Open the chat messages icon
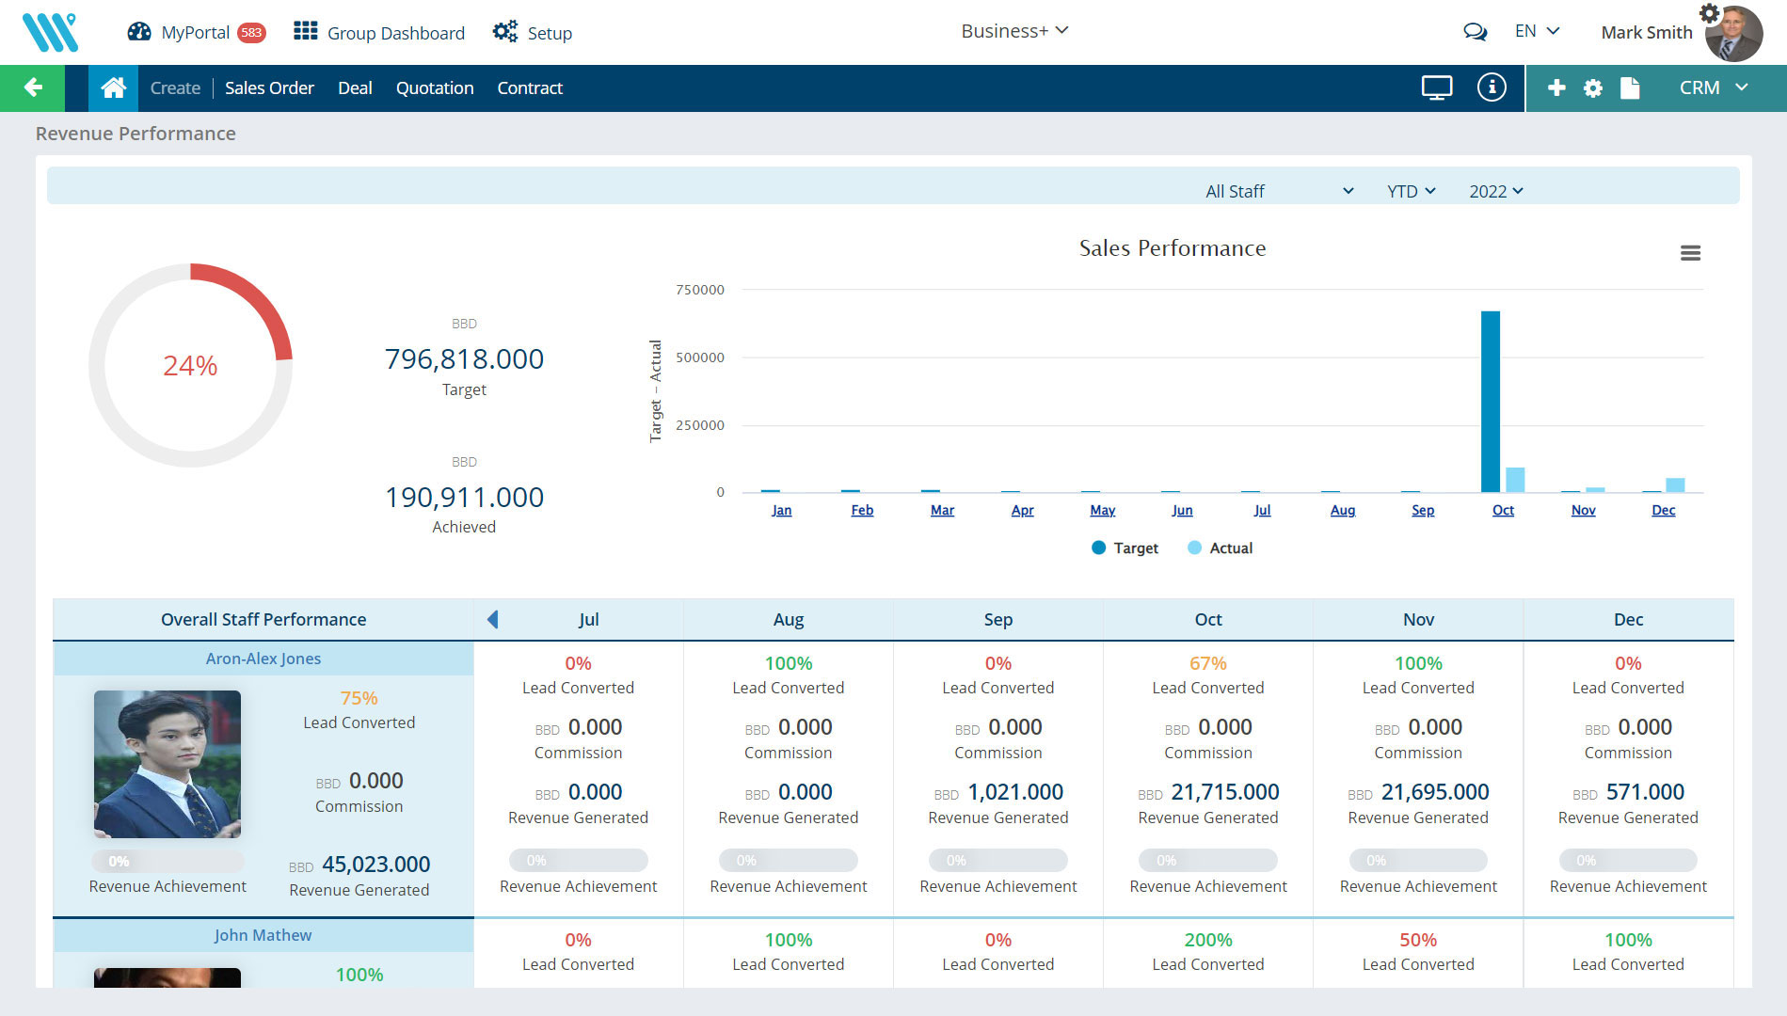 tap(1475, 32)
